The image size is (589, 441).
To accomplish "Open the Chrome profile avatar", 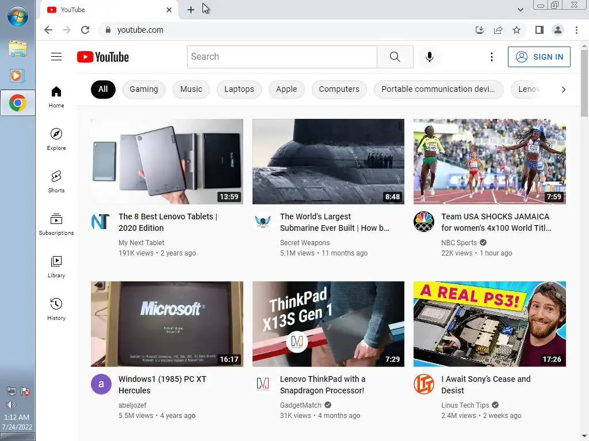I will coord(558,30).
